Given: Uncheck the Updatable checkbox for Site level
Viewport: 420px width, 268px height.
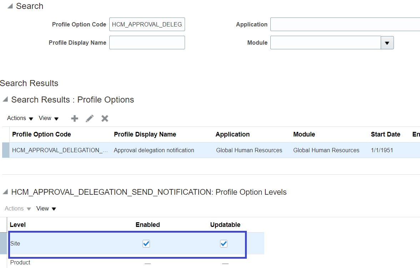Looking at the screenshot, I should [224, 243].
